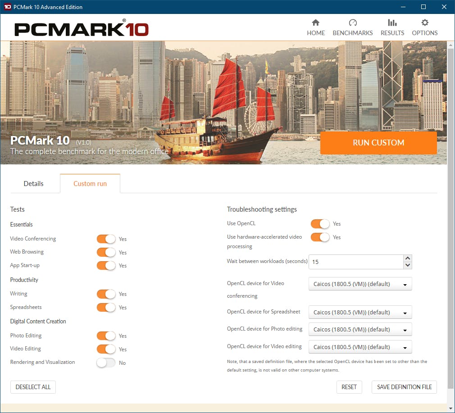Viewport: 455px width, 413px height.
Task: Open the Results bar chart icon
Action: click(392, 23)
